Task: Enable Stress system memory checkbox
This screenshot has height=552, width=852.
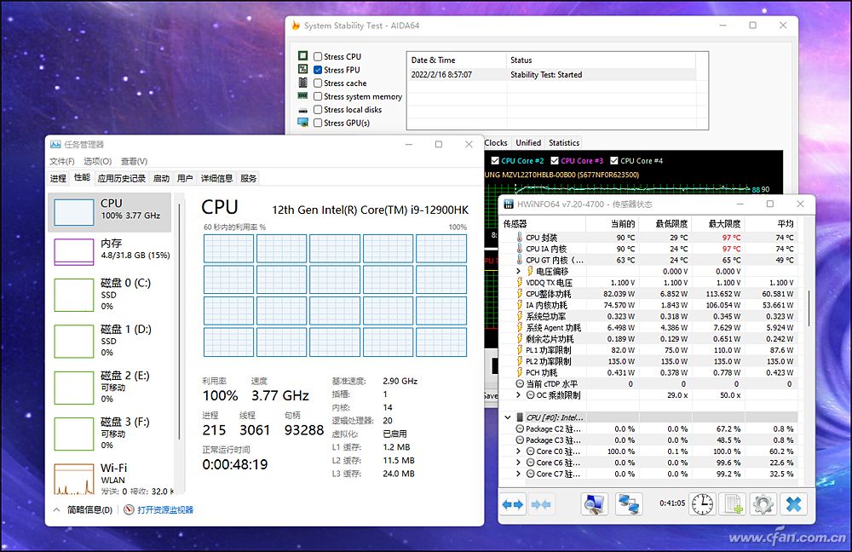Action: (x=318, y=96)
